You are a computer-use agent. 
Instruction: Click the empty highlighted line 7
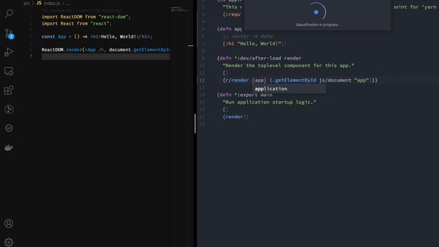pyautogui.click(x=106, y=56)
